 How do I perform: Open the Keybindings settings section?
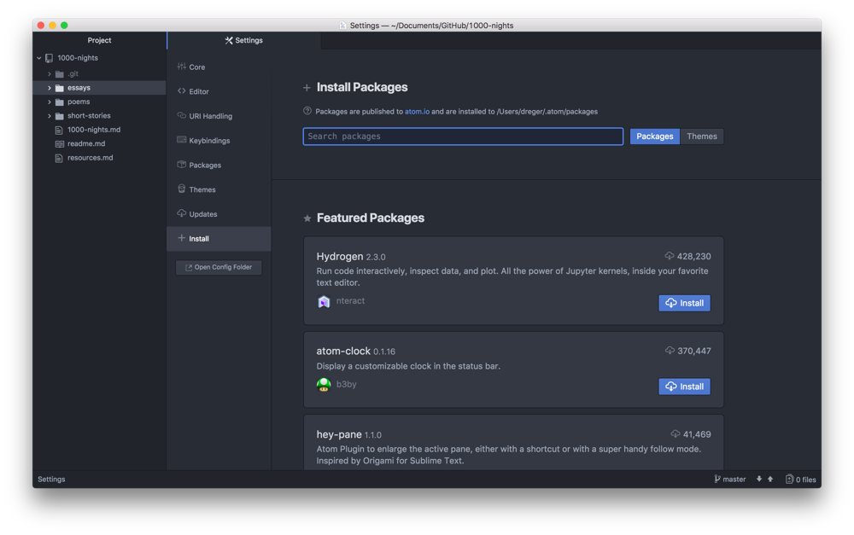pos(208,141)
